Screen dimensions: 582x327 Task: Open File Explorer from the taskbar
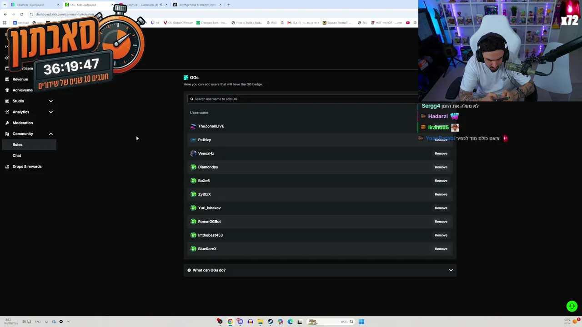(x=260, y=322)
